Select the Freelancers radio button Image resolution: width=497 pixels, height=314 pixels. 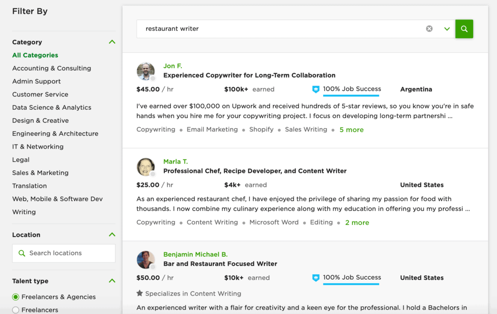click(x=15, y=310)
